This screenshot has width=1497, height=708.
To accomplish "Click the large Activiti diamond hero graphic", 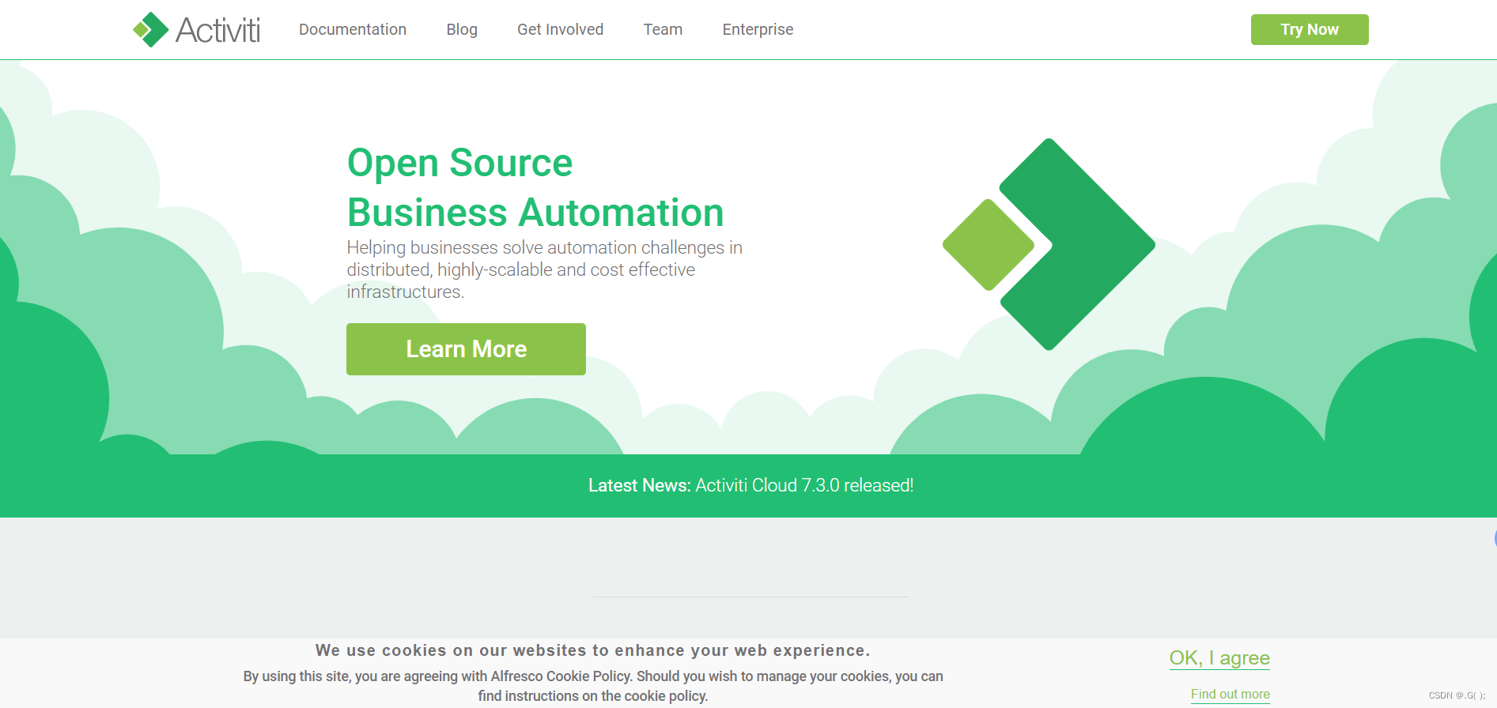I will point(1049,244).
